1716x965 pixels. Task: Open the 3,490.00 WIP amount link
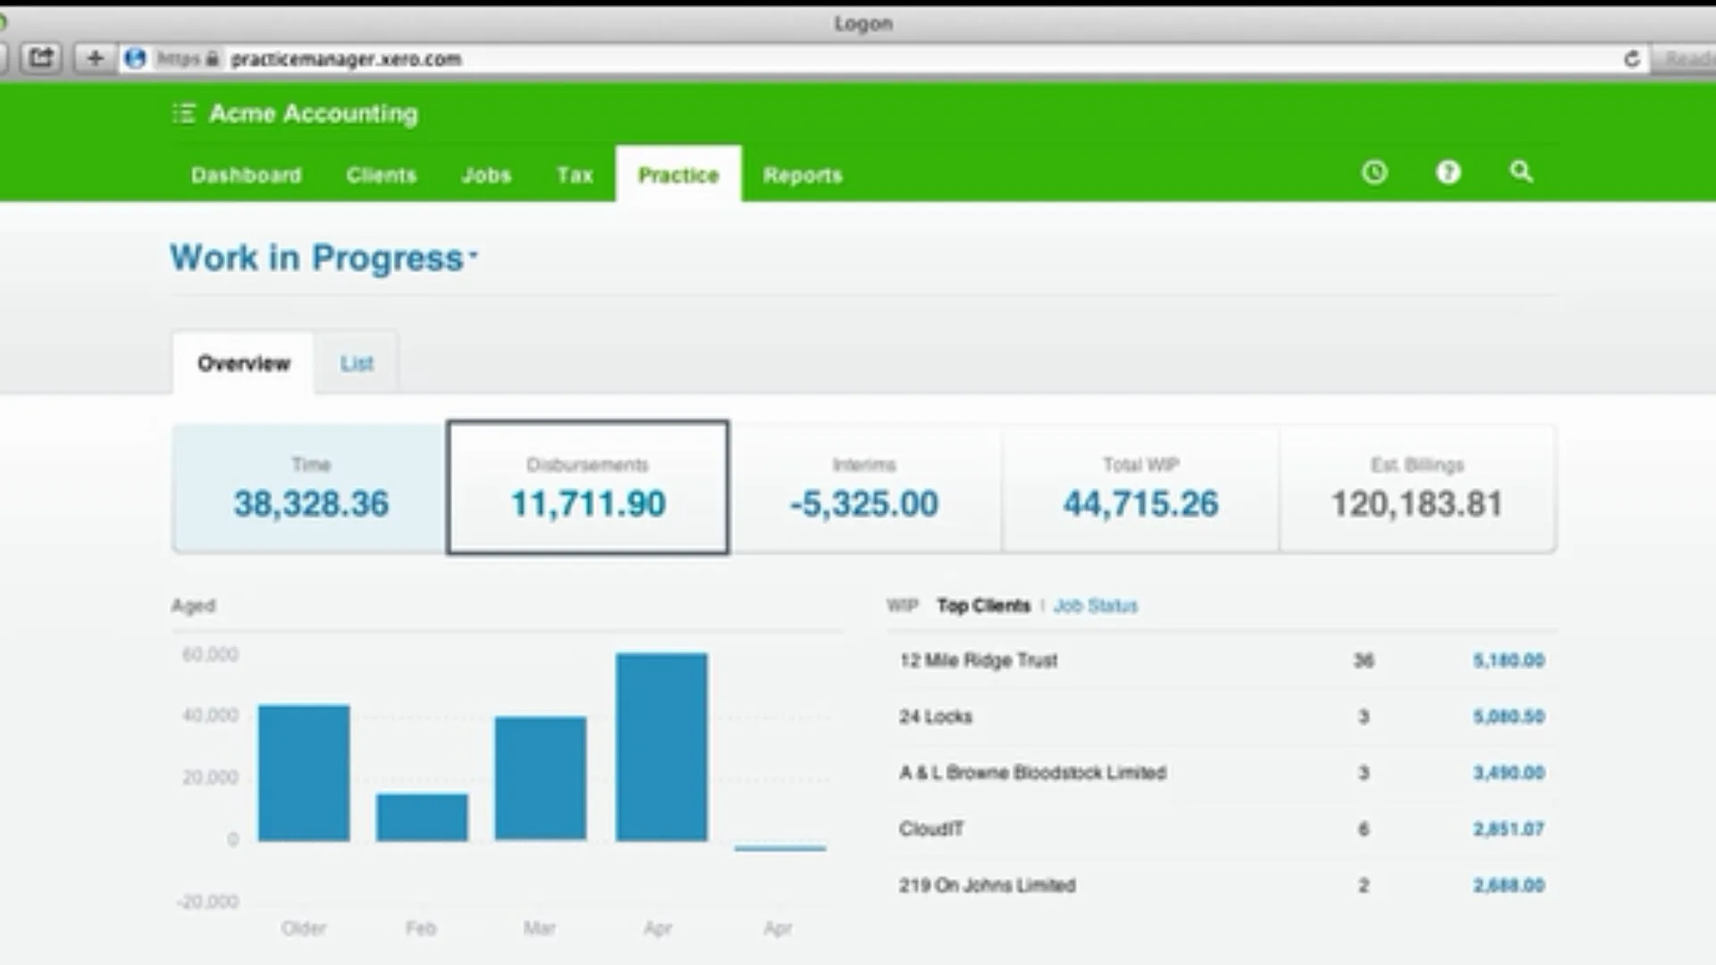[1509, 773]
